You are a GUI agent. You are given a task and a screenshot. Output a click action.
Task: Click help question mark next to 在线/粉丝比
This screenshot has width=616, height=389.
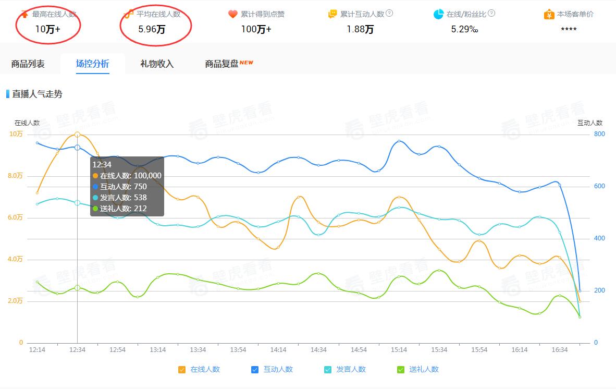[x=491, y=13]
